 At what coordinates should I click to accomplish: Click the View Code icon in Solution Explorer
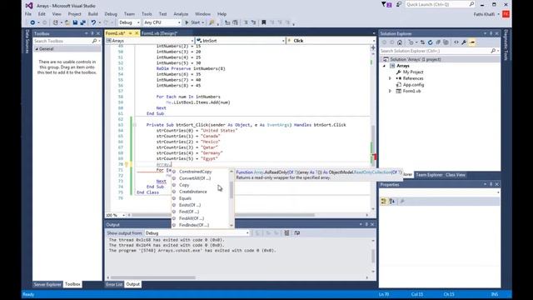tap(456, 42)
